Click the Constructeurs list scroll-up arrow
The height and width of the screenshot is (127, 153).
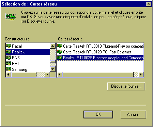[x=53, y=46]
